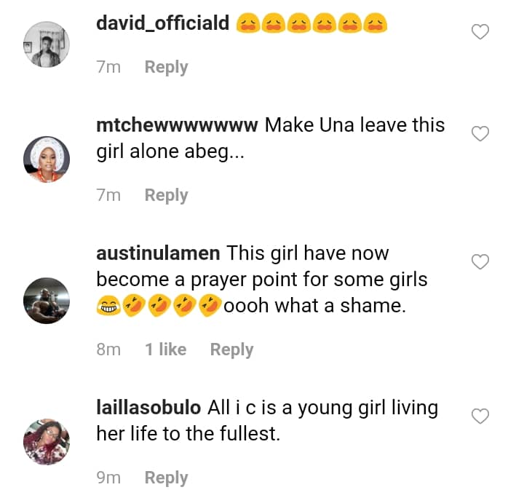The image size is (524, 490).
Task: Reply to david_officiald's comment
Action: click(x=166, y=67)
